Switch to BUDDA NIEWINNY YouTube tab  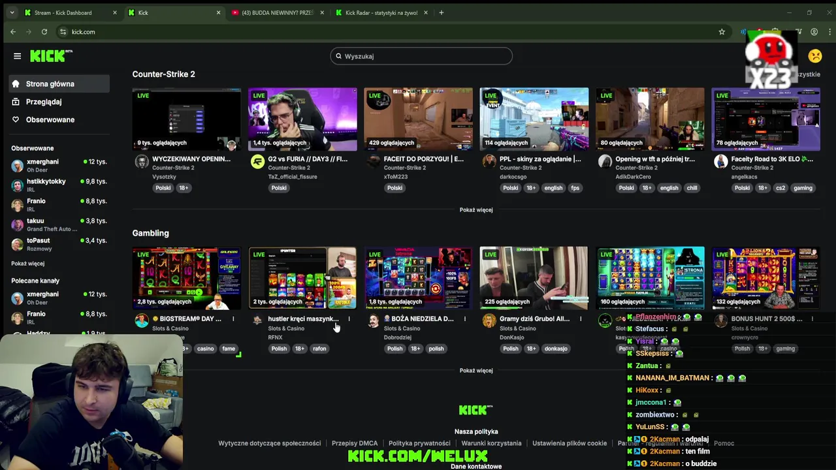tap(278, 12)
